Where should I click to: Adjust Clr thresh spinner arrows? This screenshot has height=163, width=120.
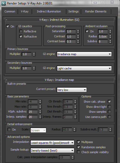[75, 102]
